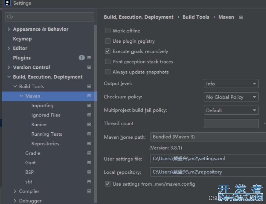Open Gradle build tool settings
The width and height of the screenshot is (266, 204).
coord(33,153)
